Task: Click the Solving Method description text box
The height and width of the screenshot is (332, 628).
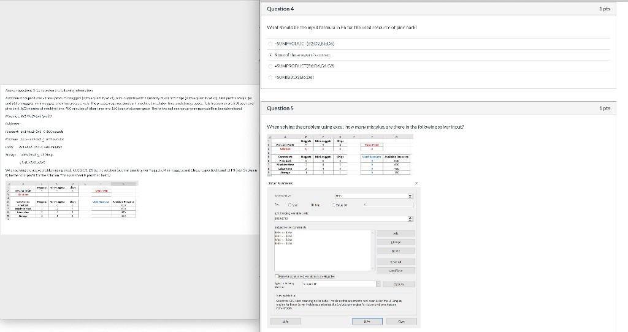Action: [343, 303]
